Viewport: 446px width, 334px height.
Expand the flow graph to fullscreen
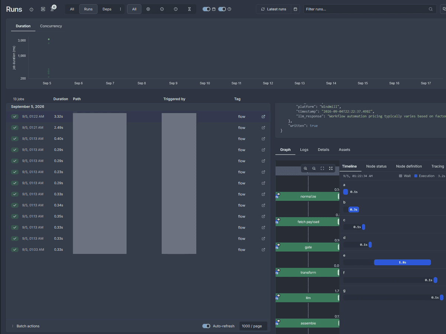(331, 168)
